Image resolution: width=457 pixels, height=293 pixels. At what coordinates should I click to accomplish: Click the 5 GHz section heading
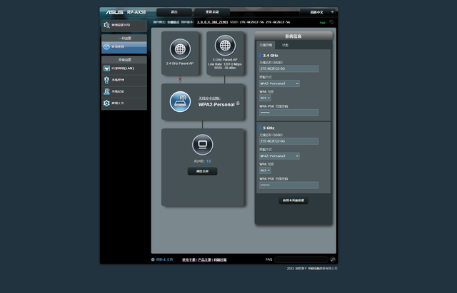pyautogui.click(x=268, y=128)
